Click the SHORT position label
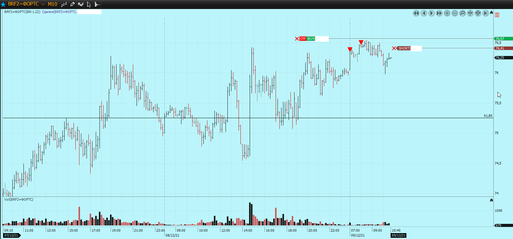 tap(404, 48)
